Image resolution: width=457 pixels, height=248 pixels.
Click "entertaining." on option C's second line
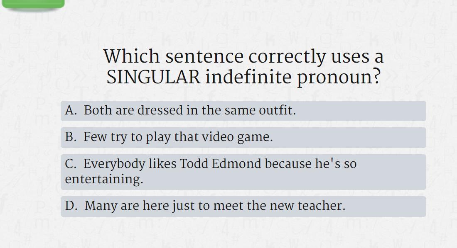(x=104, y=179)
